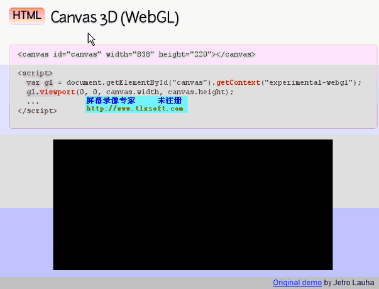Screen dimensions: 379x289
Task: Click 'document.getElementById("canvas")' in the code
Action: coord(139,83)
